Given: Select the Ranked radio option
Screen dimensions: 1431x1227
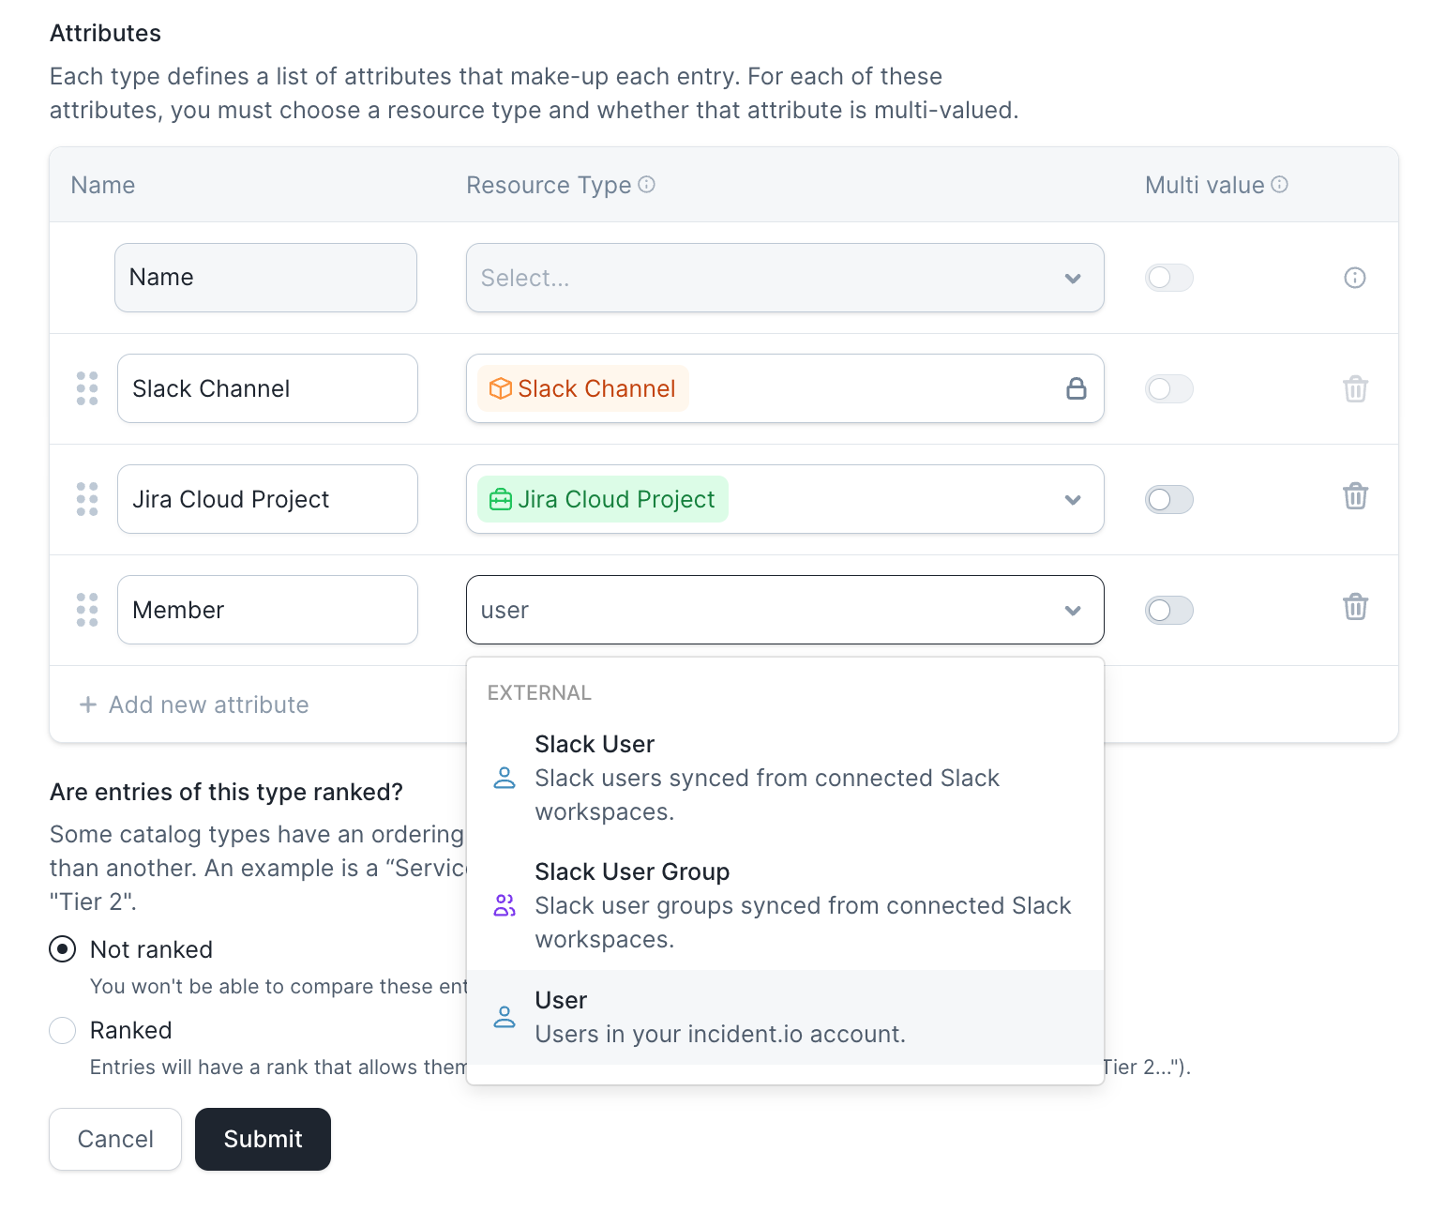Looking at the screenshot, I should click(x=63, y=1030).
